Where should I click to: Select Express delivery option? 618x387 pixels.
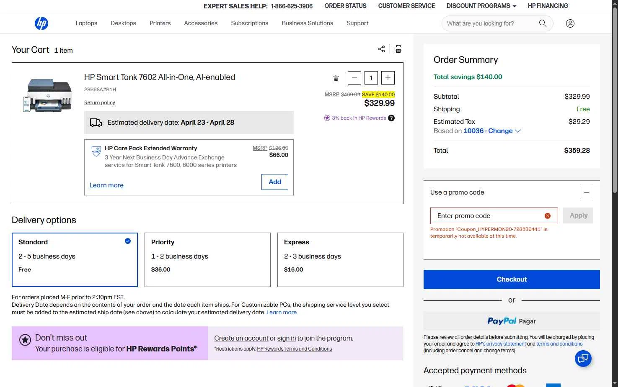click(340, 260)
